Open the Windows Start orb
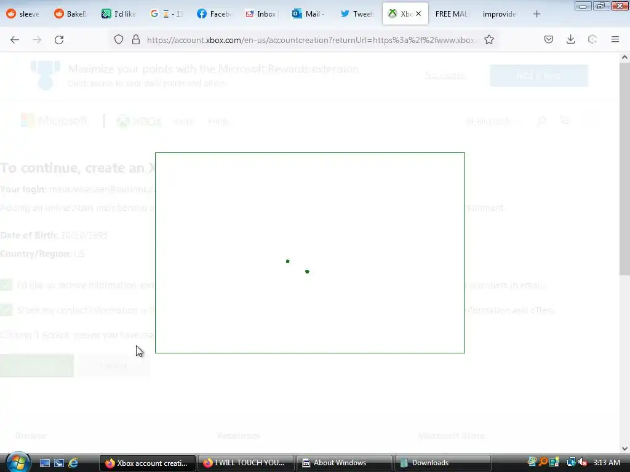The height and width of the screenshot is (472, 630). (x=17, y=462)
